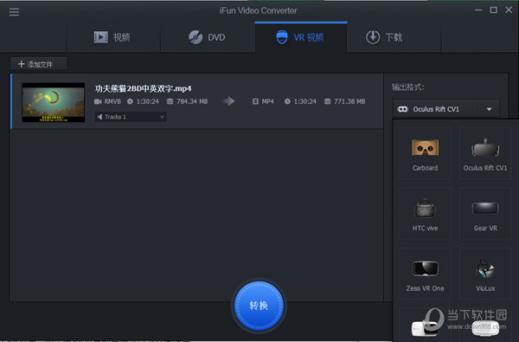
Task: Switch to the DVD tab
Action: pos(208,37)
